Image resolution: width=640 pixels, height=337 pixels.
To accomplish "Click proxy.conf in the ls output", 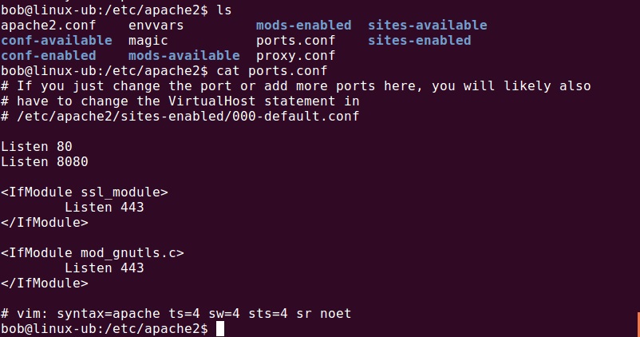I will click(x=295, y=56).
